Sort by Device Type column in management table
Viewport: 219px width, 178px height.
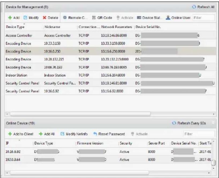pyautogui.click(x=15, y=27)
